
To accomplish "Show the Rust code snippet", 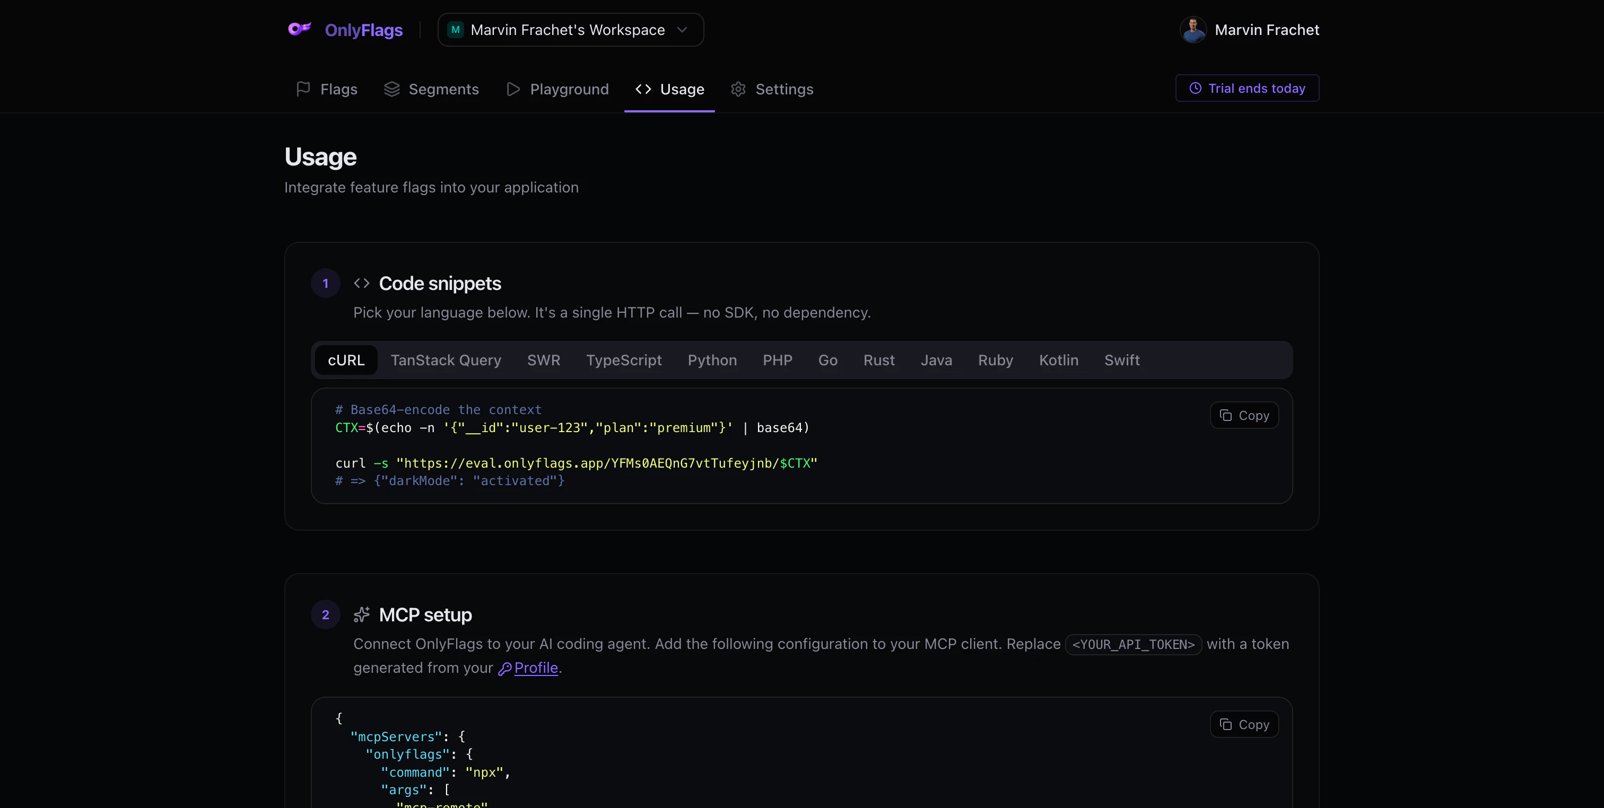I will point(878,360).
